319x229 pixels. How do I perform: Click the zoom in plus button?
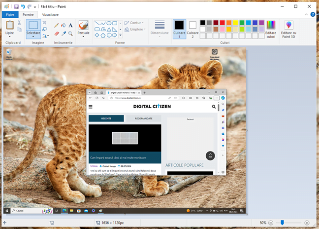click(x=307, y=223)
